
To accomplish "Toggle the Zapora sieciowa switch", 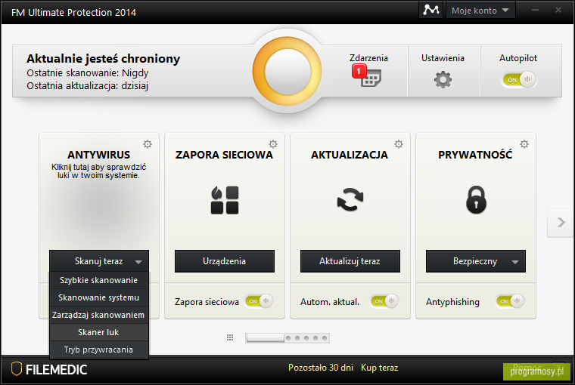I will [259, 301].
